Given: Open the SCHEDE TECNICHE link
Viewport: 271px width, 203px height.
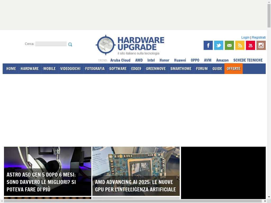Looking at the screenshot, I should [248, 60].
